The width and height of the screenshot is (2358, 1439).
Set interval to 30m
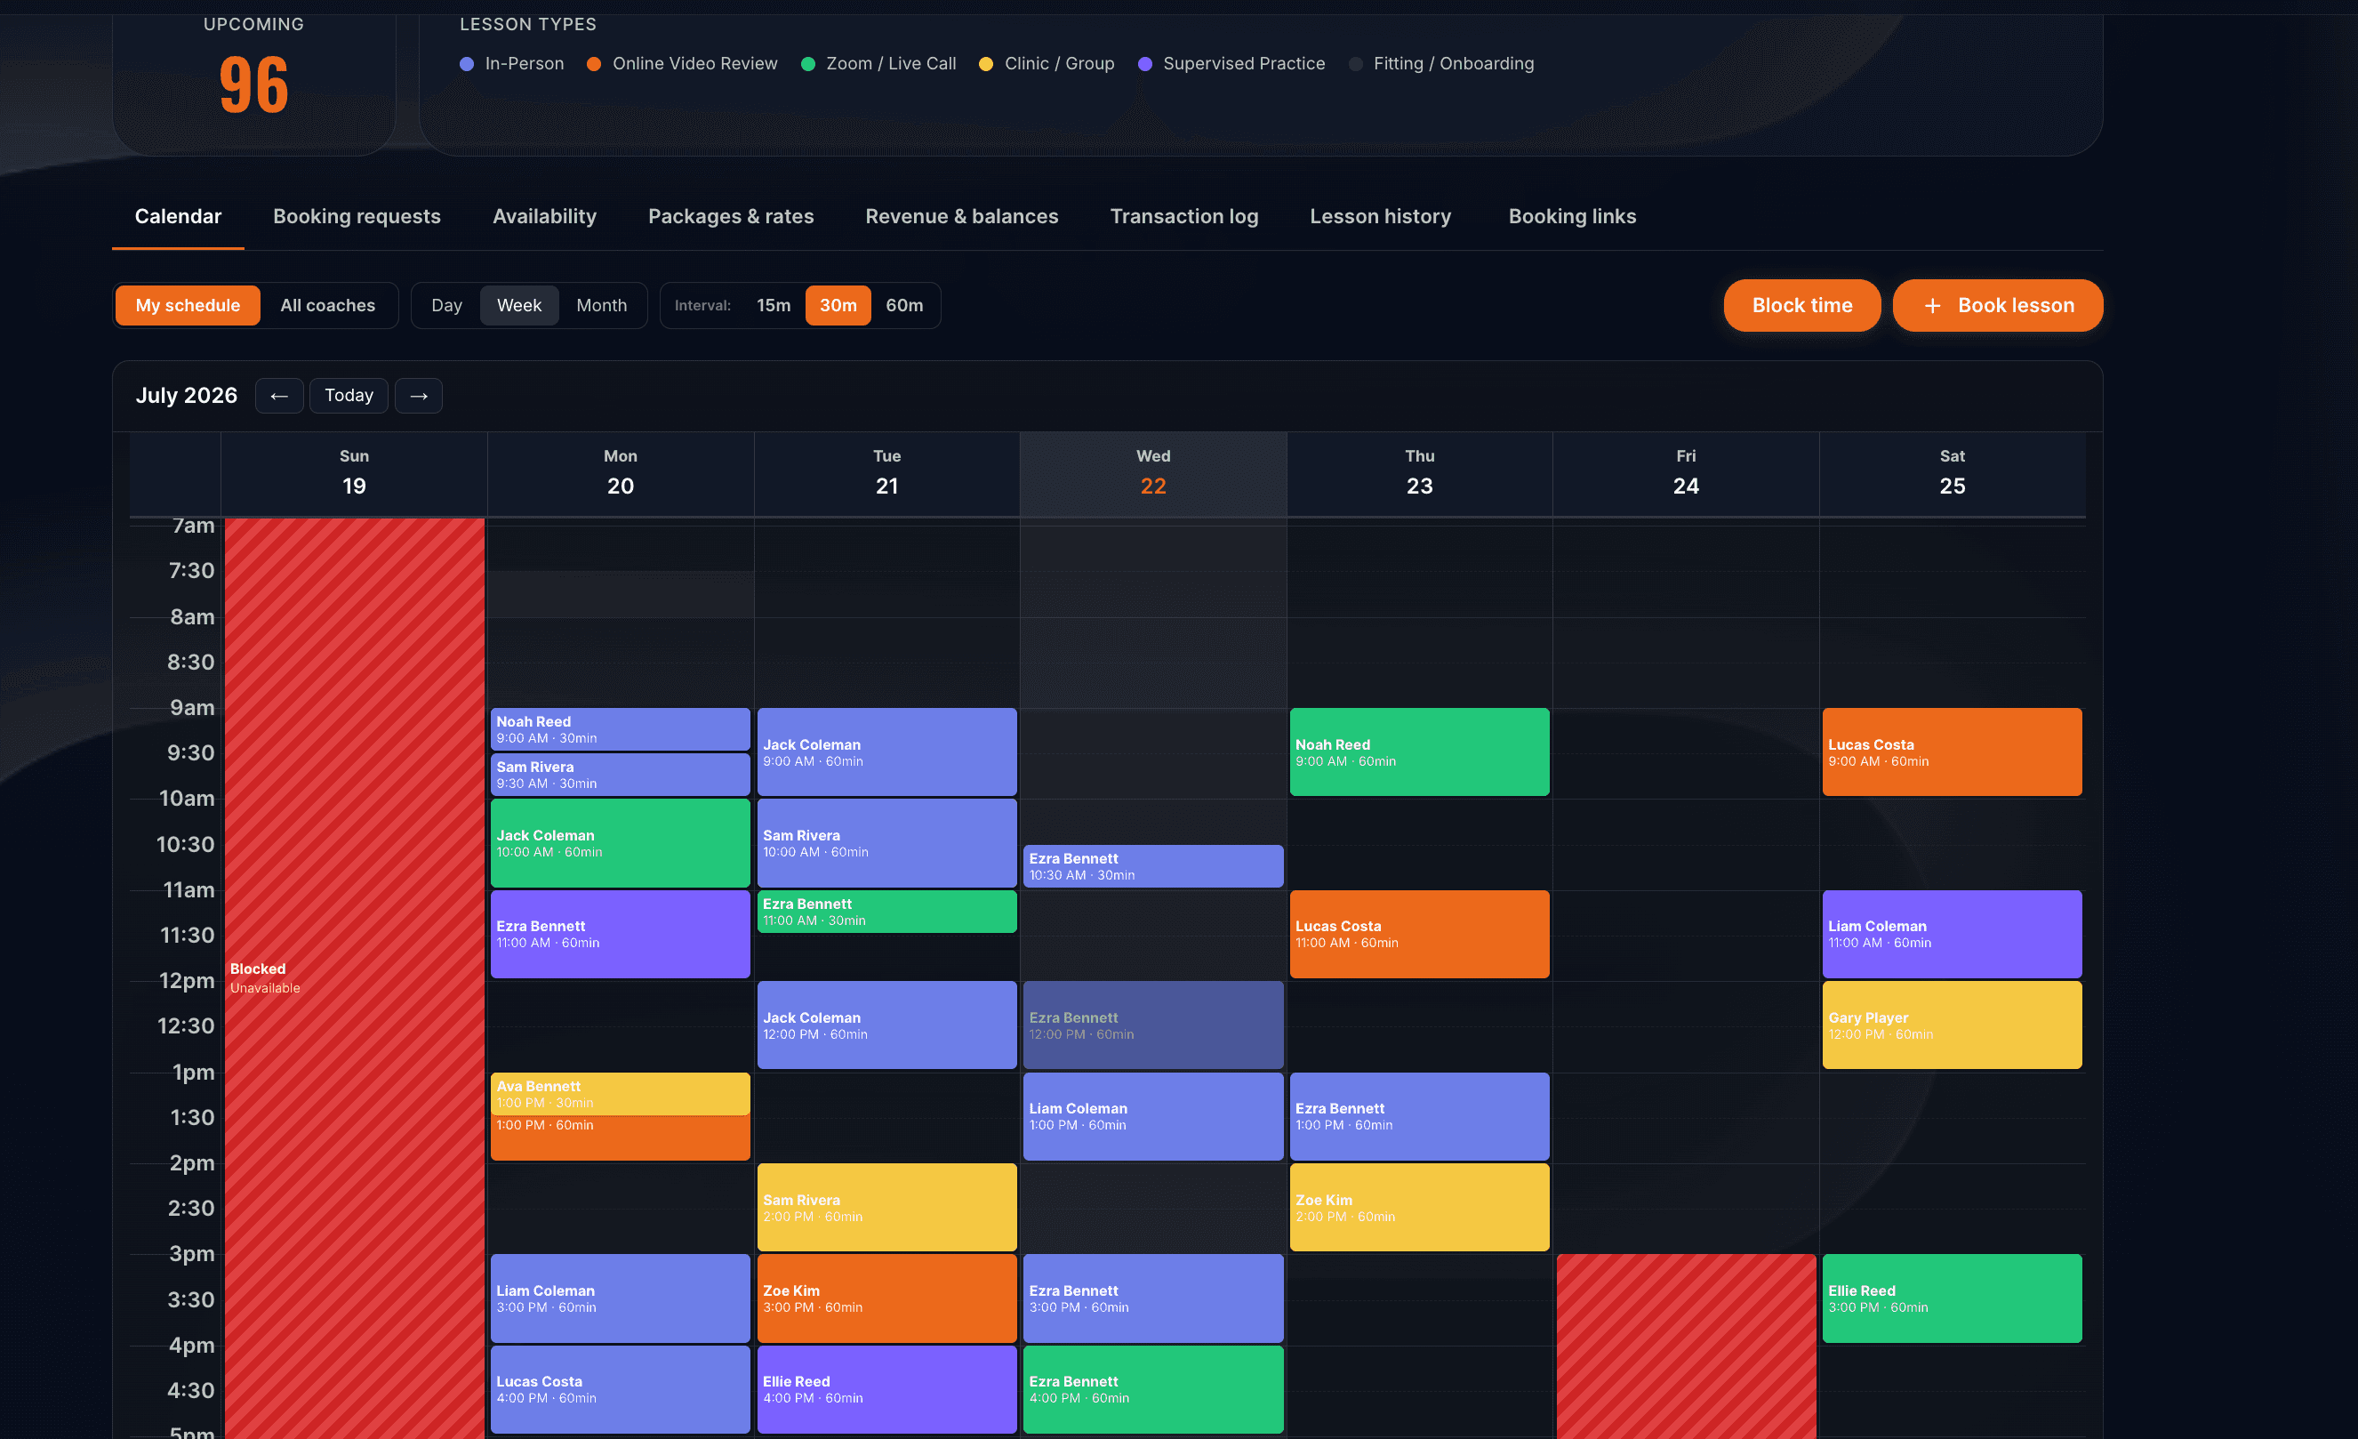tap(838, 305)
